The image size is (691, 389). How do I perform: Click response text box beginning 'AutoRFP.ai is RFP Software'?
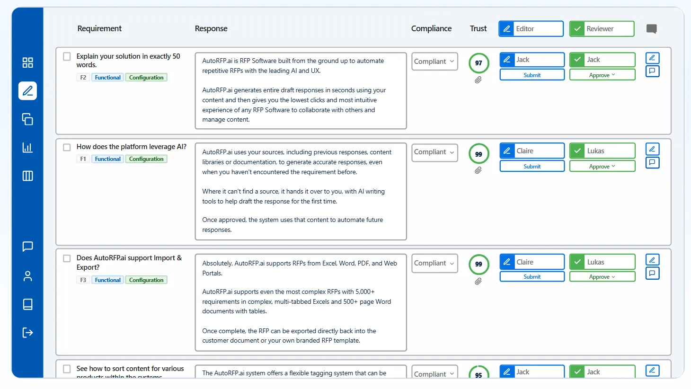[301, 90]
